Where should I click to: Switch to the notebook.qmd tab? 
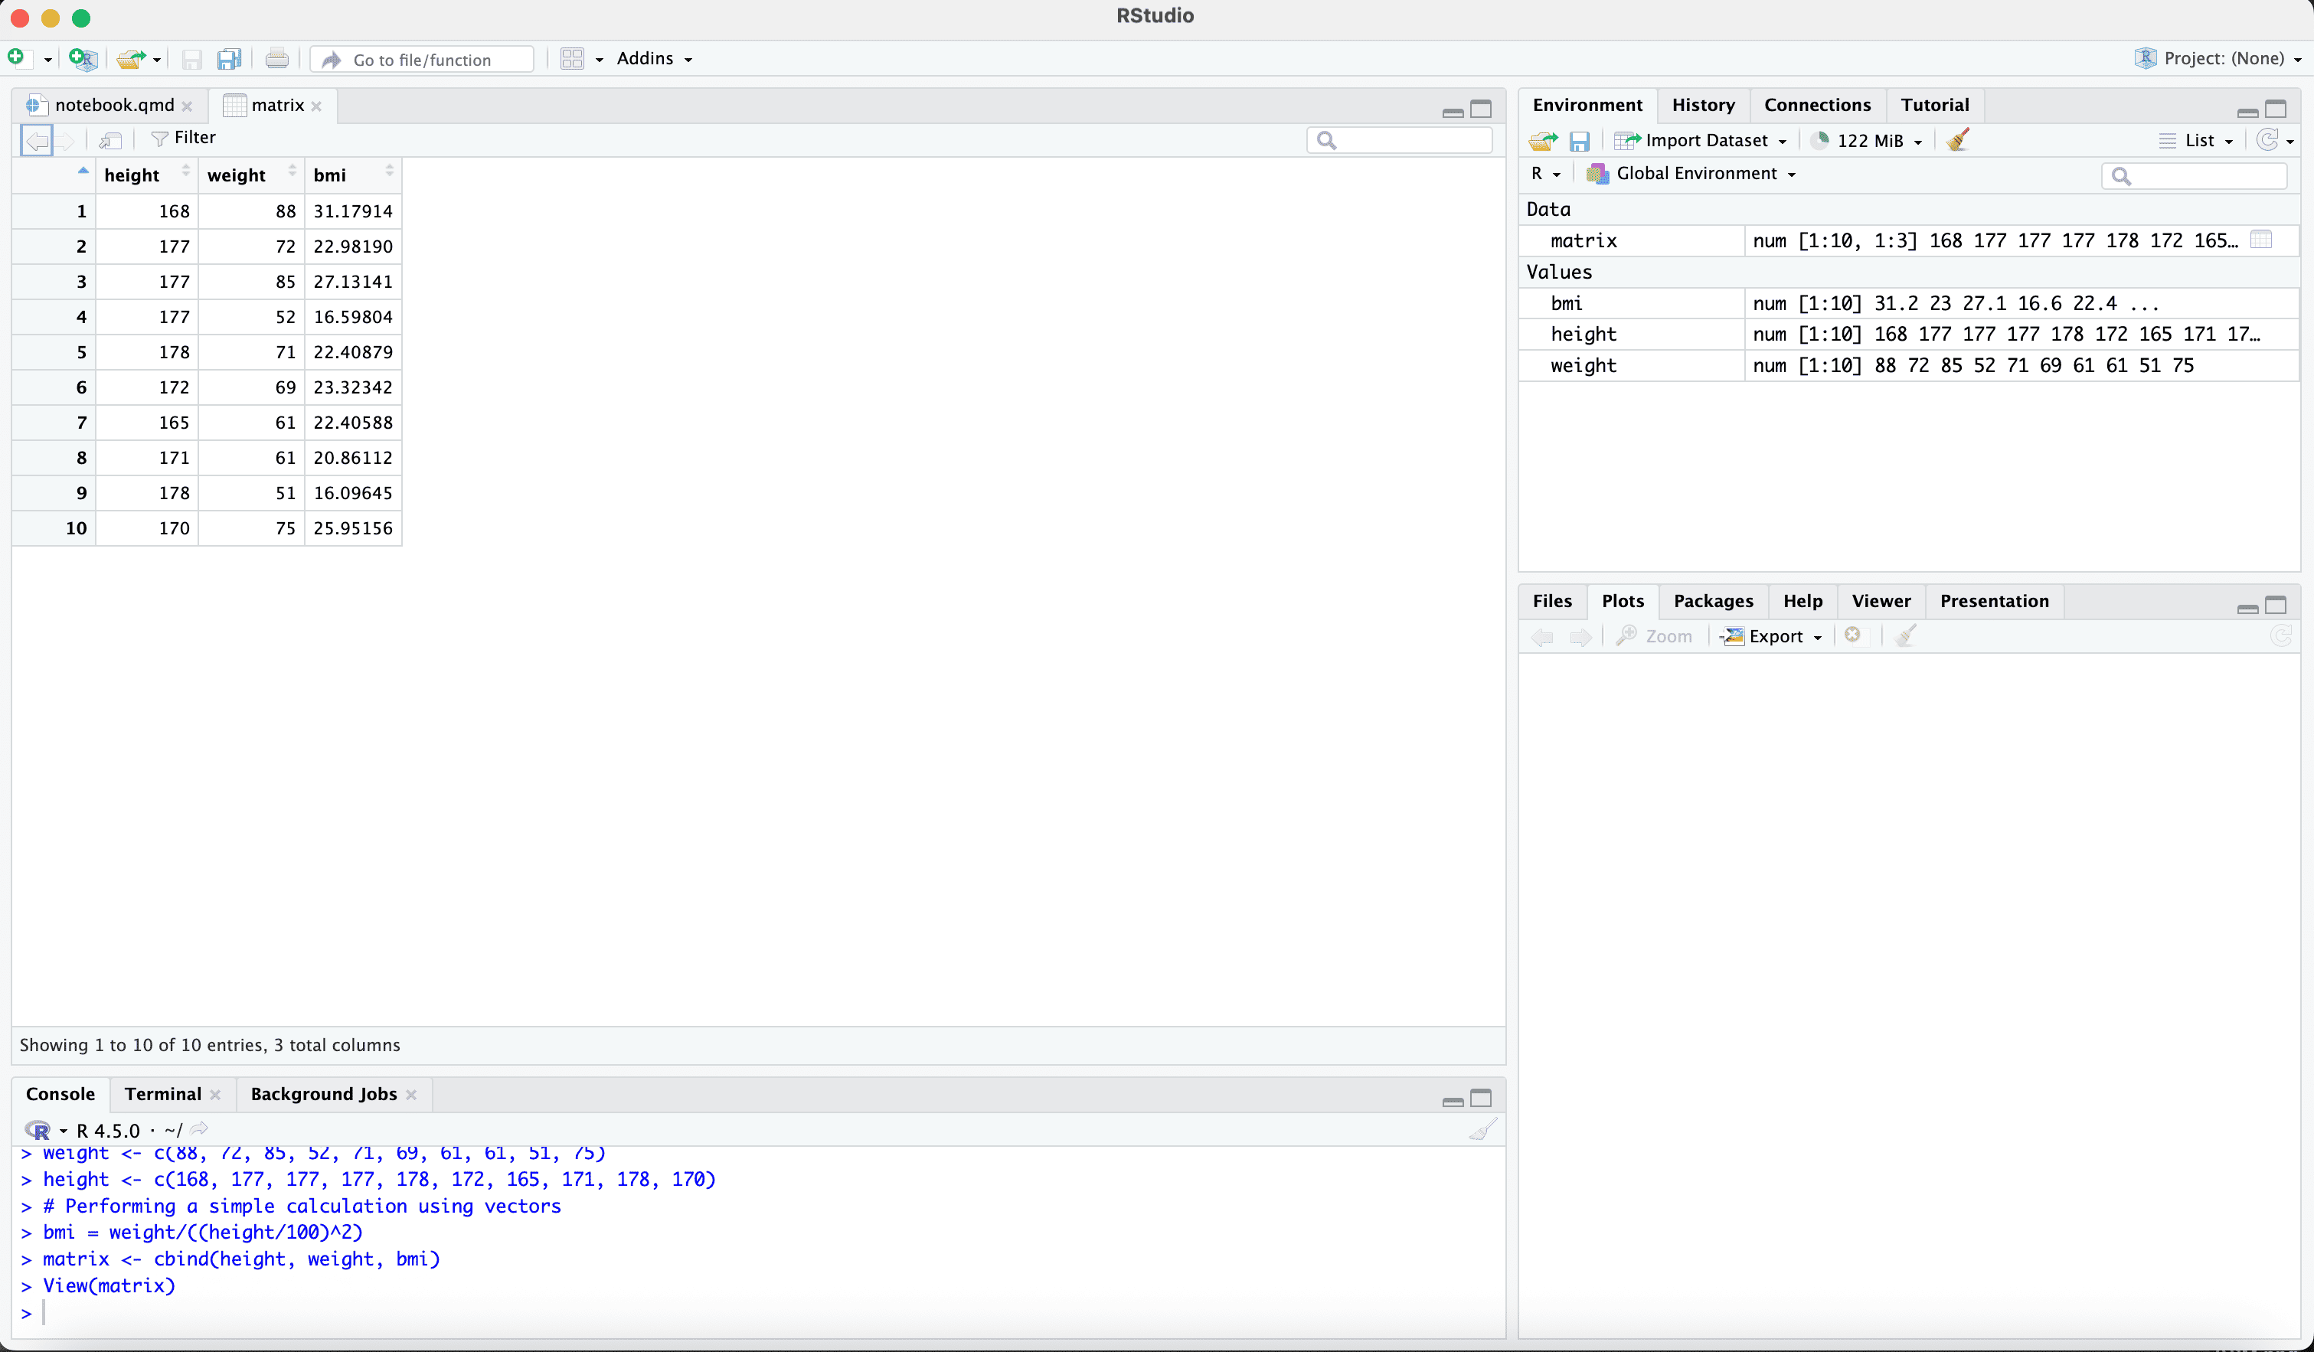[x=114, y=105]
